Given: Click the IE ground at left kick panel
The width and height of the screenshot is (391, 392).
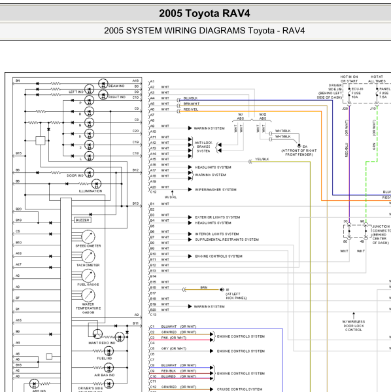Looking at the screenshot, I should click(222, 290).
